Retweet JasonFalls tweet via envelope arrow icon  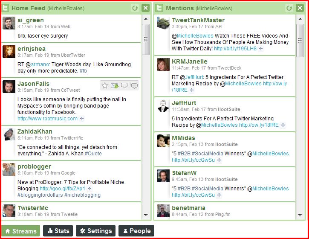point(115,86)
